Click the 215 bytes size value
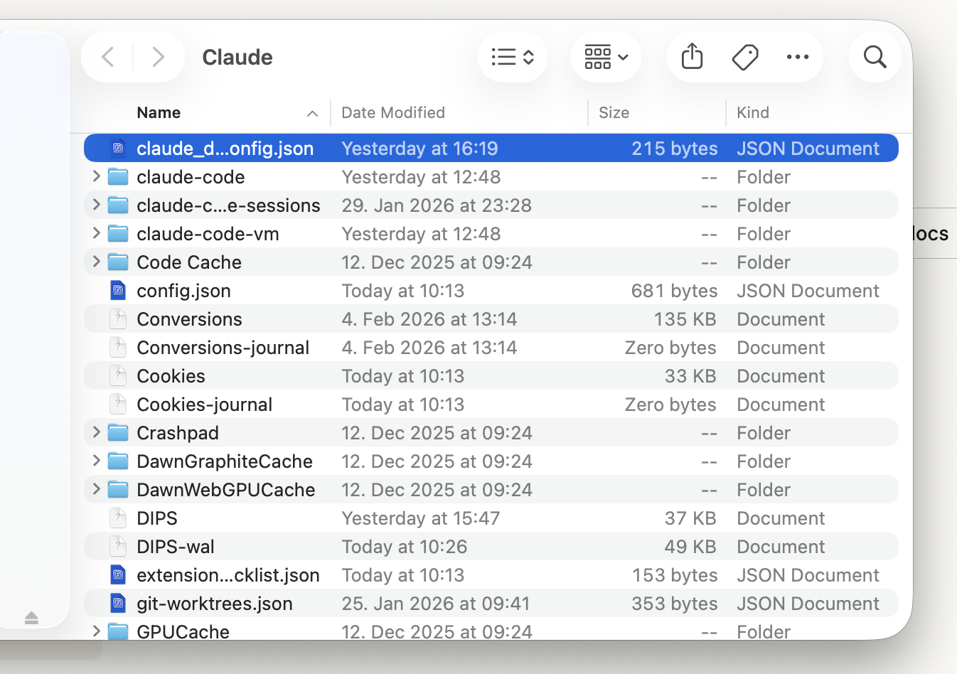 click(x=675, y=148)
